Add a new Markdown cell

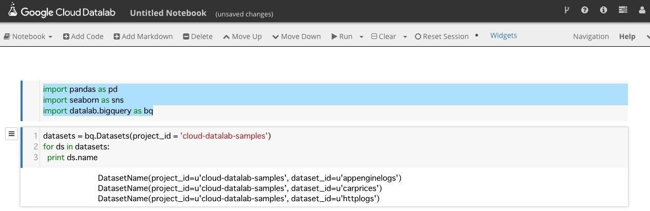click(143, 36)
